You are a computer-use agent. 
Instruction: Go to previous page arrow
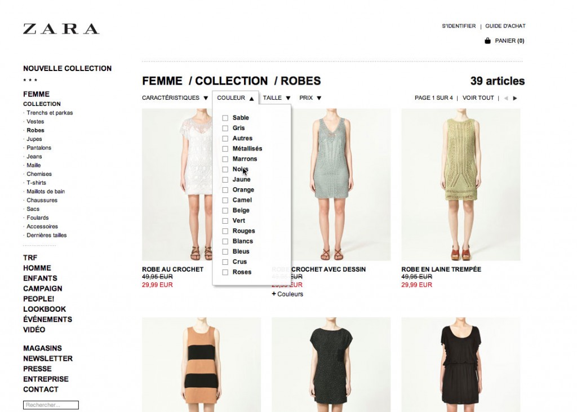(x=506, y=98)
